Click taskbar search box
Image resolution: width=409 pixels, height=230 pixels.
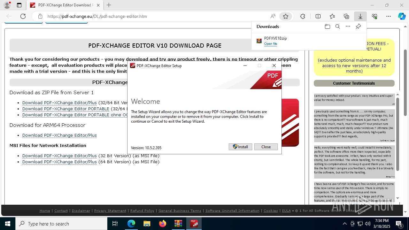[61, 224]
